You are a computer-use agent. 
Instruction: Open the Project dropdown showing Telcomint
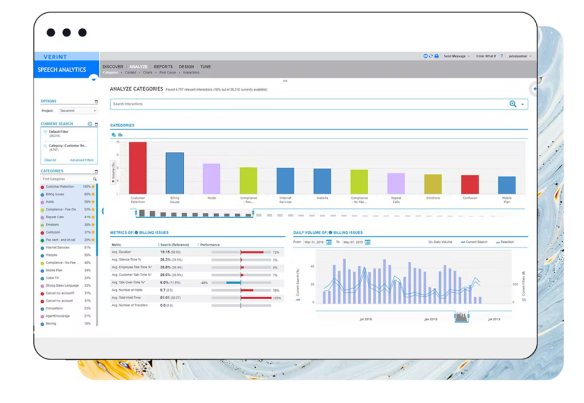tap(78, 111)
